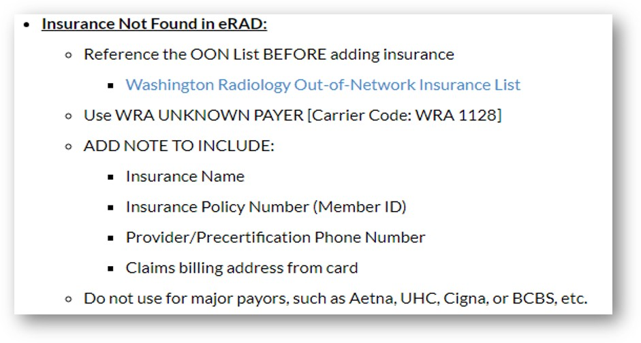The height and width of the screenshot is (343, 641).
Task: Click the text ADD NOTE TO INCLUDE
Action: [178, 146]
